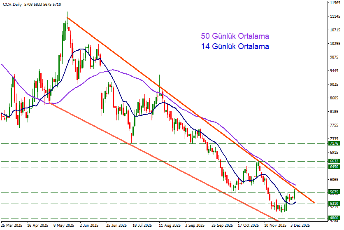The image size is (344, 230).
Task: Click the CC#,Daily chart title
Action: tap(11, 4)
